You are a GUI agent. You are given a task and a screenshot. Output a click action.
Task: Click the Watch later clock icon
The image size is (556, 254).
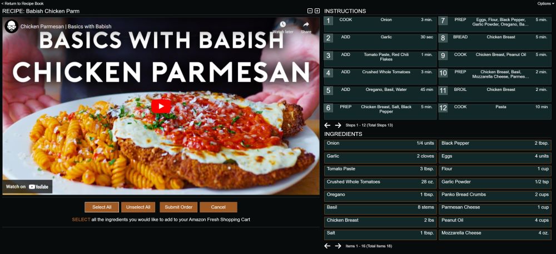(282, 24)
